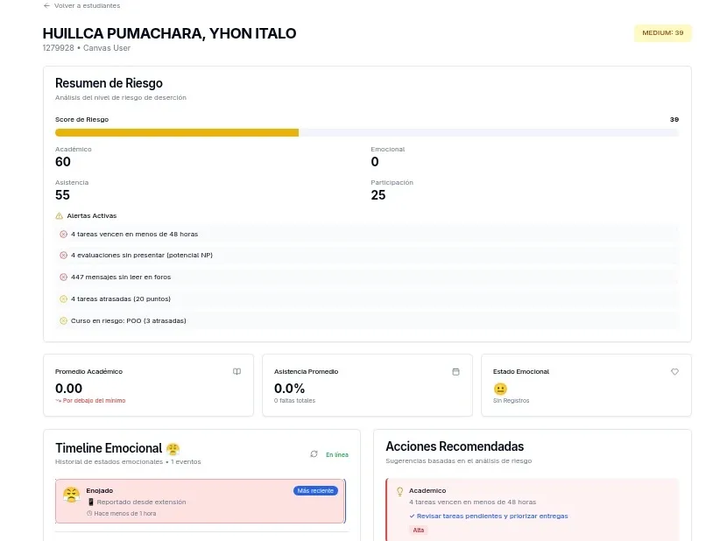This screenshot has width=713, height=541.
Task: Click the 'En línea' status indicator
Action: coord(336,454)
